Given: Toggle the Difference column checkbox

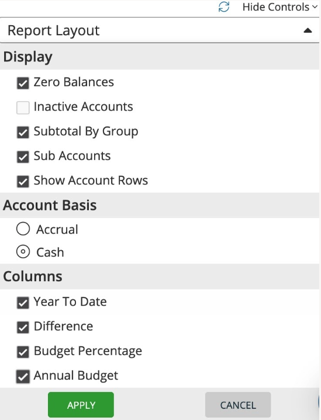Looking at the screenshot, I should click(x=23, y=327).
